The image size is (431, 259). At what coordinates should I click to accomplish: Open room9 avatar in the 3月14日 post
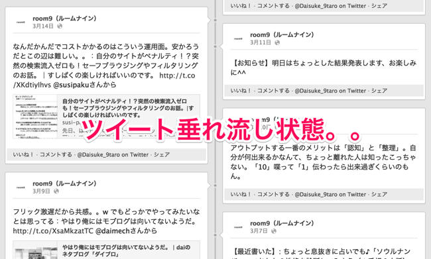click(21, 22)
